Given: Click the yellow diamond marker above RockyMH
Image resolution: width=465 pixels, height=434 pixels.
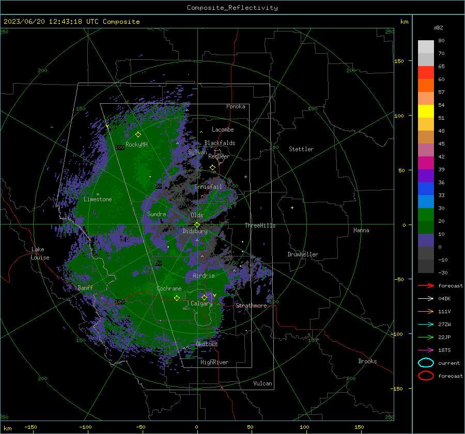Looking at the screenshot, I should pyautogui.click(x=138, y=135).
